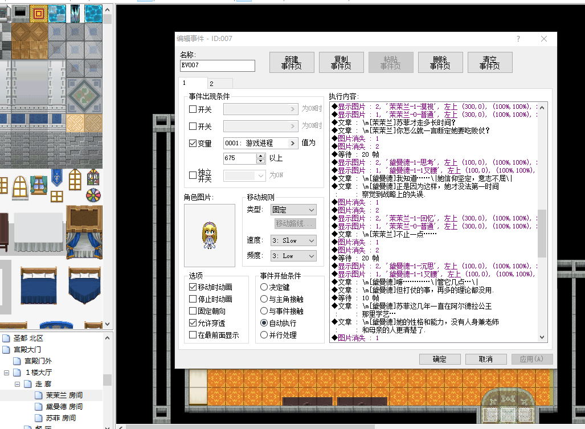Select the dark monitor tile at palette top
The image size is (585, 429).
pos(21,13)
